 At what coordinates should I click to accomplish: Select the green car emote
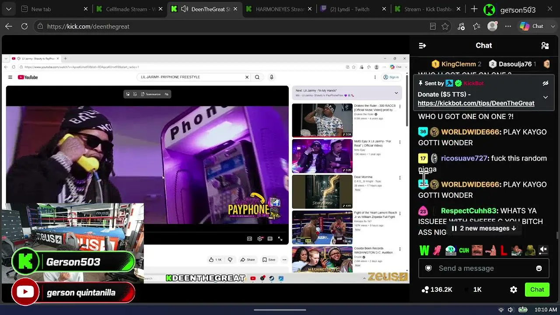(451, 251)
